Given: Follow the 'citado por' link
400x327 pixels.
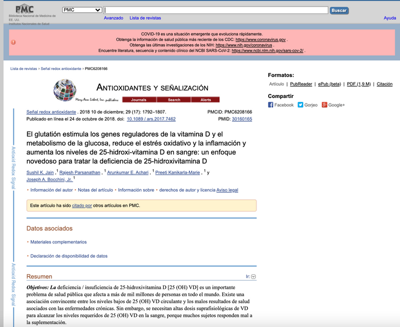Looking at the screenshot, I should (82, 206).
